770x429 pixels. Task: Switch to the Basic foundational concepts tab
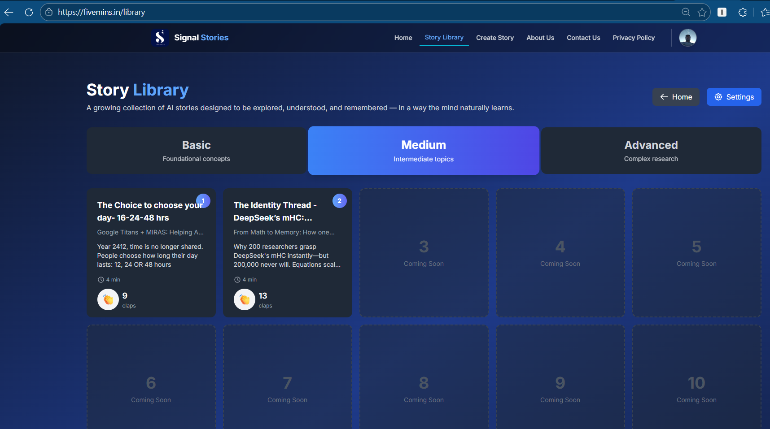(x=196, y=150)
